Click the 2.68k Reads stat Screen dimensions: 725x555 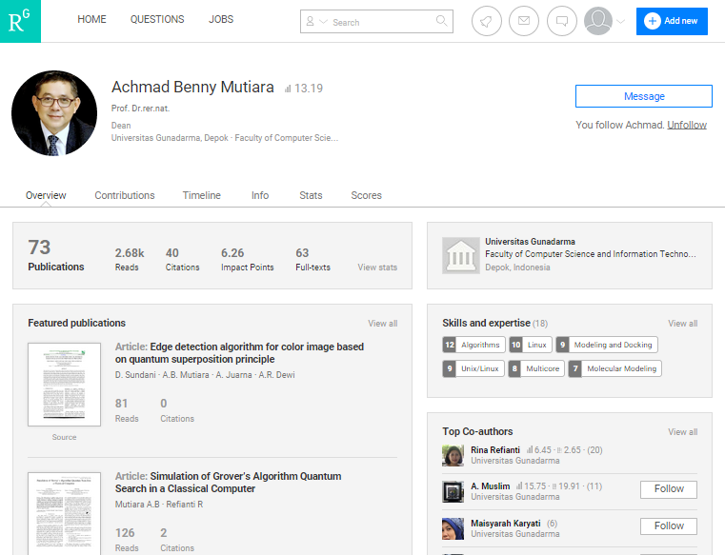click(130, 259)
